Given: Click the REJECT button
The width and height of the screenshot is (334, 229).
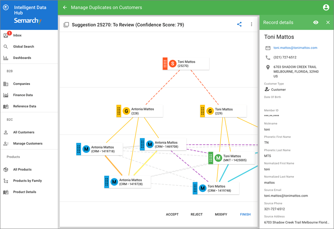Looking at the screenshot, I should click(196, 214).
